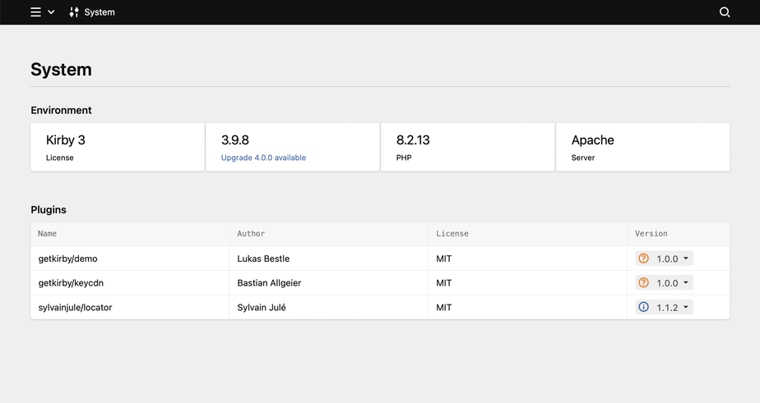Click the orange question icon for getkirby/keycdn

(644, 283)
